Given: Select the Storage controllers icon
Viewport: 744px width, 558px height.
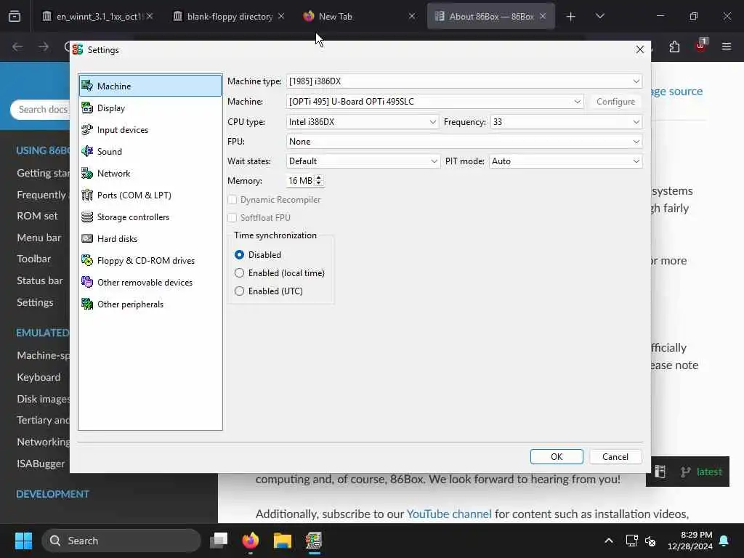Looking at the screenshot, I should [87, 217].
